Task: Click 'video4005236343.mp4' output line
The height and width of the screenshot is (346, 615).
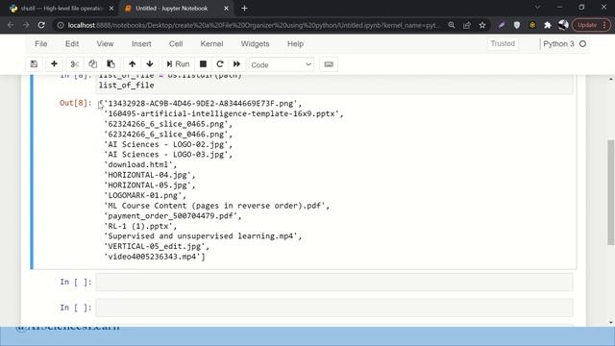Action: coord(154,257)
